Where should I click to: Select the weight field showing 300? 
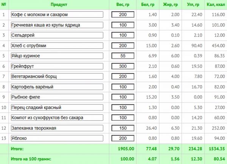(x=123, y=66)
